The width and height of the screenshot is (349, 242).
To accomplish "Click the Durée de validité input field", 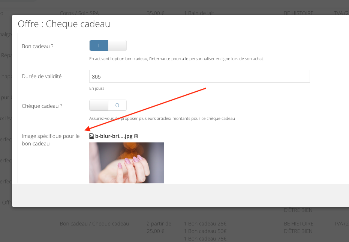I will pyautogui.click(x=199, y=76).
